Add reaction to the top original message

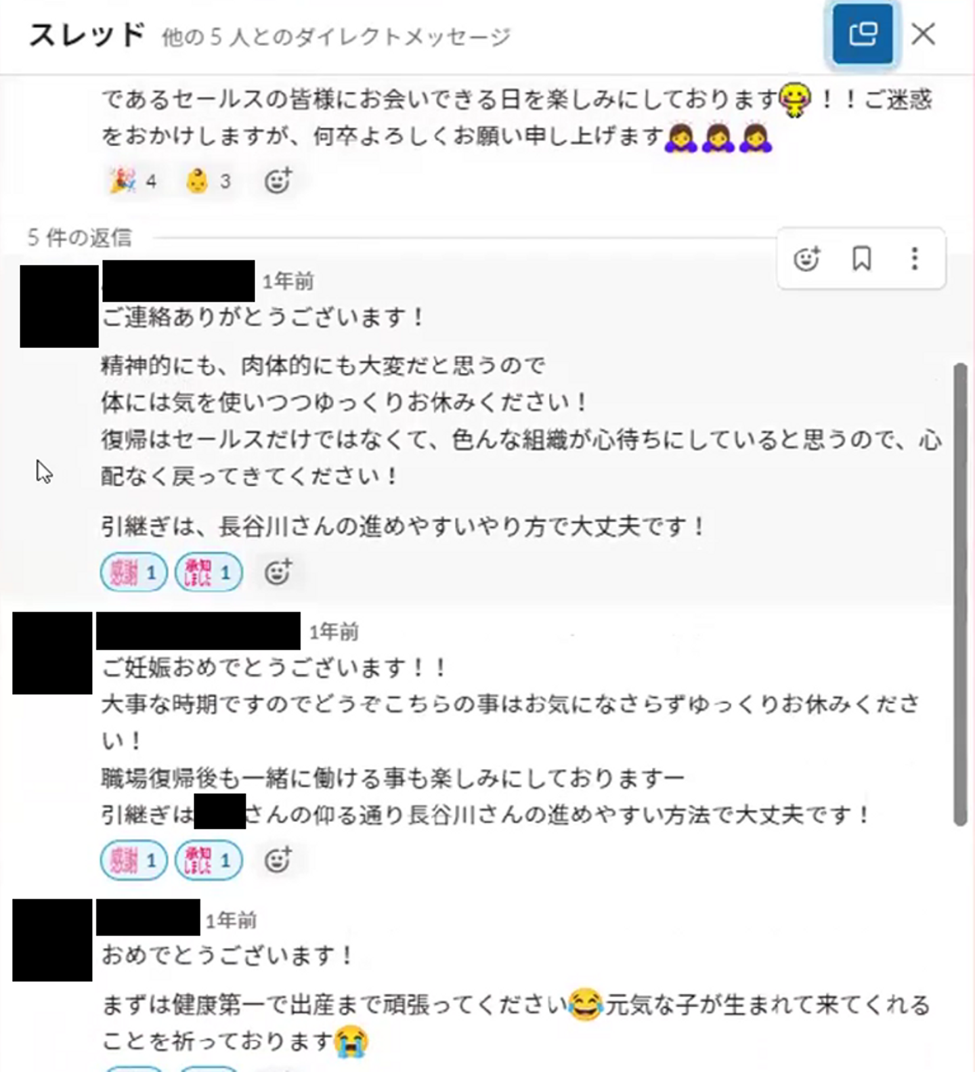[278, 181]
